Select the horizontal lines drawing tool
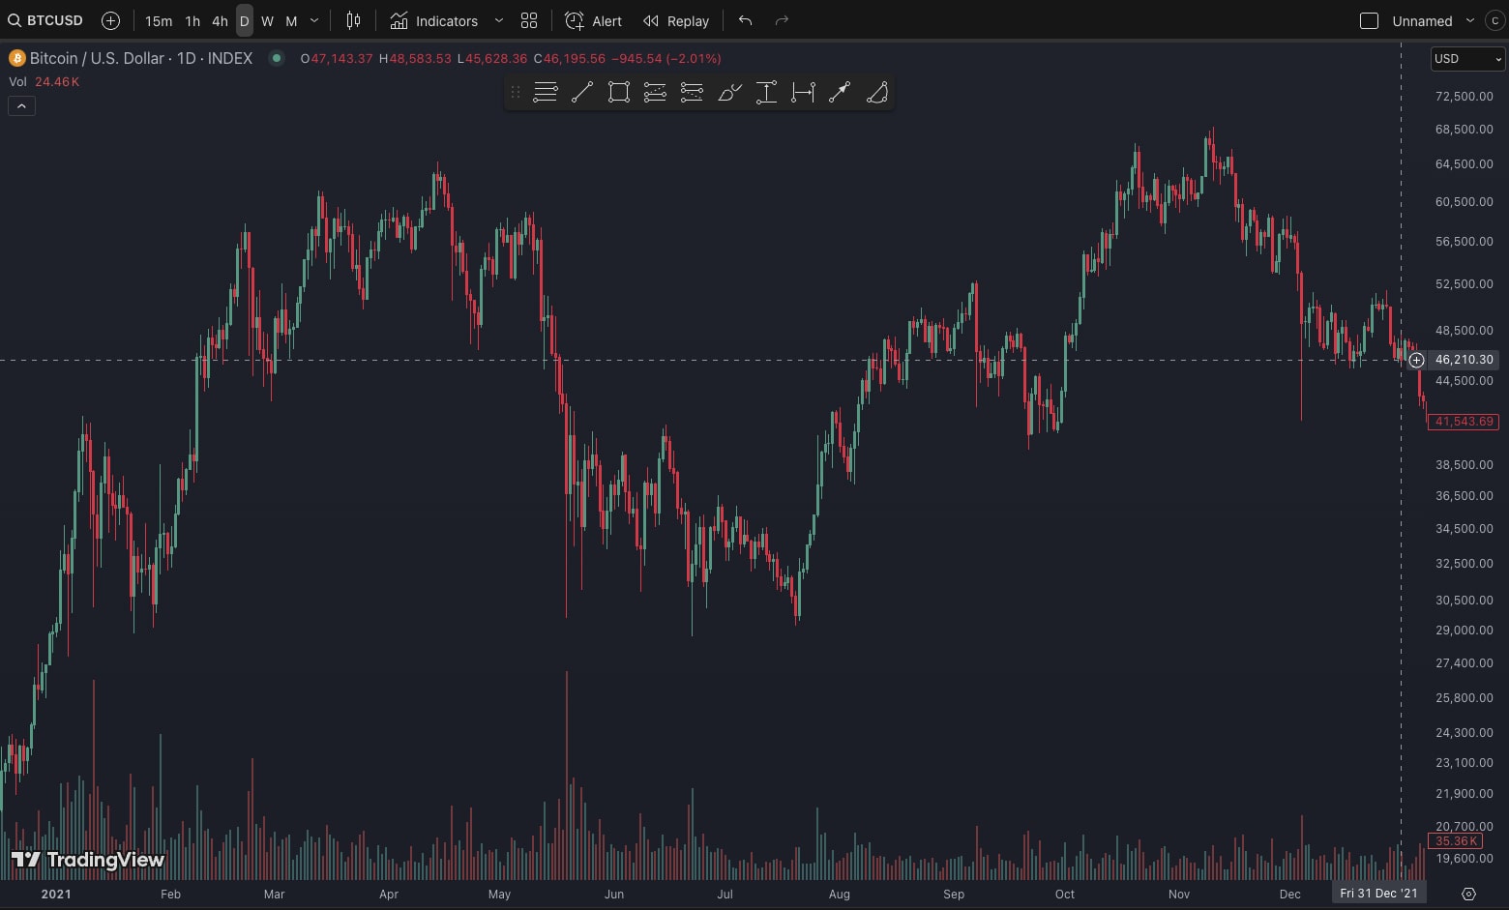The width and height of the screenshot is (1509, 910). 546,93
